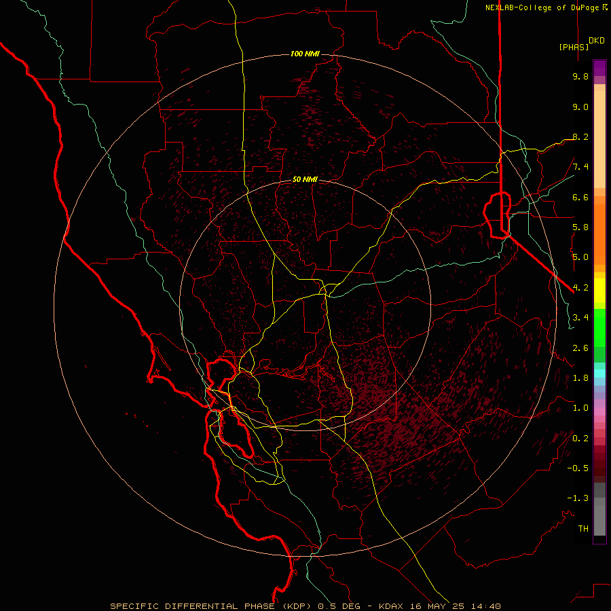Click the cyan swatch in the color bar
This screenshot has width=611, height=611.
pyautogui.click(x=599, y=373)
